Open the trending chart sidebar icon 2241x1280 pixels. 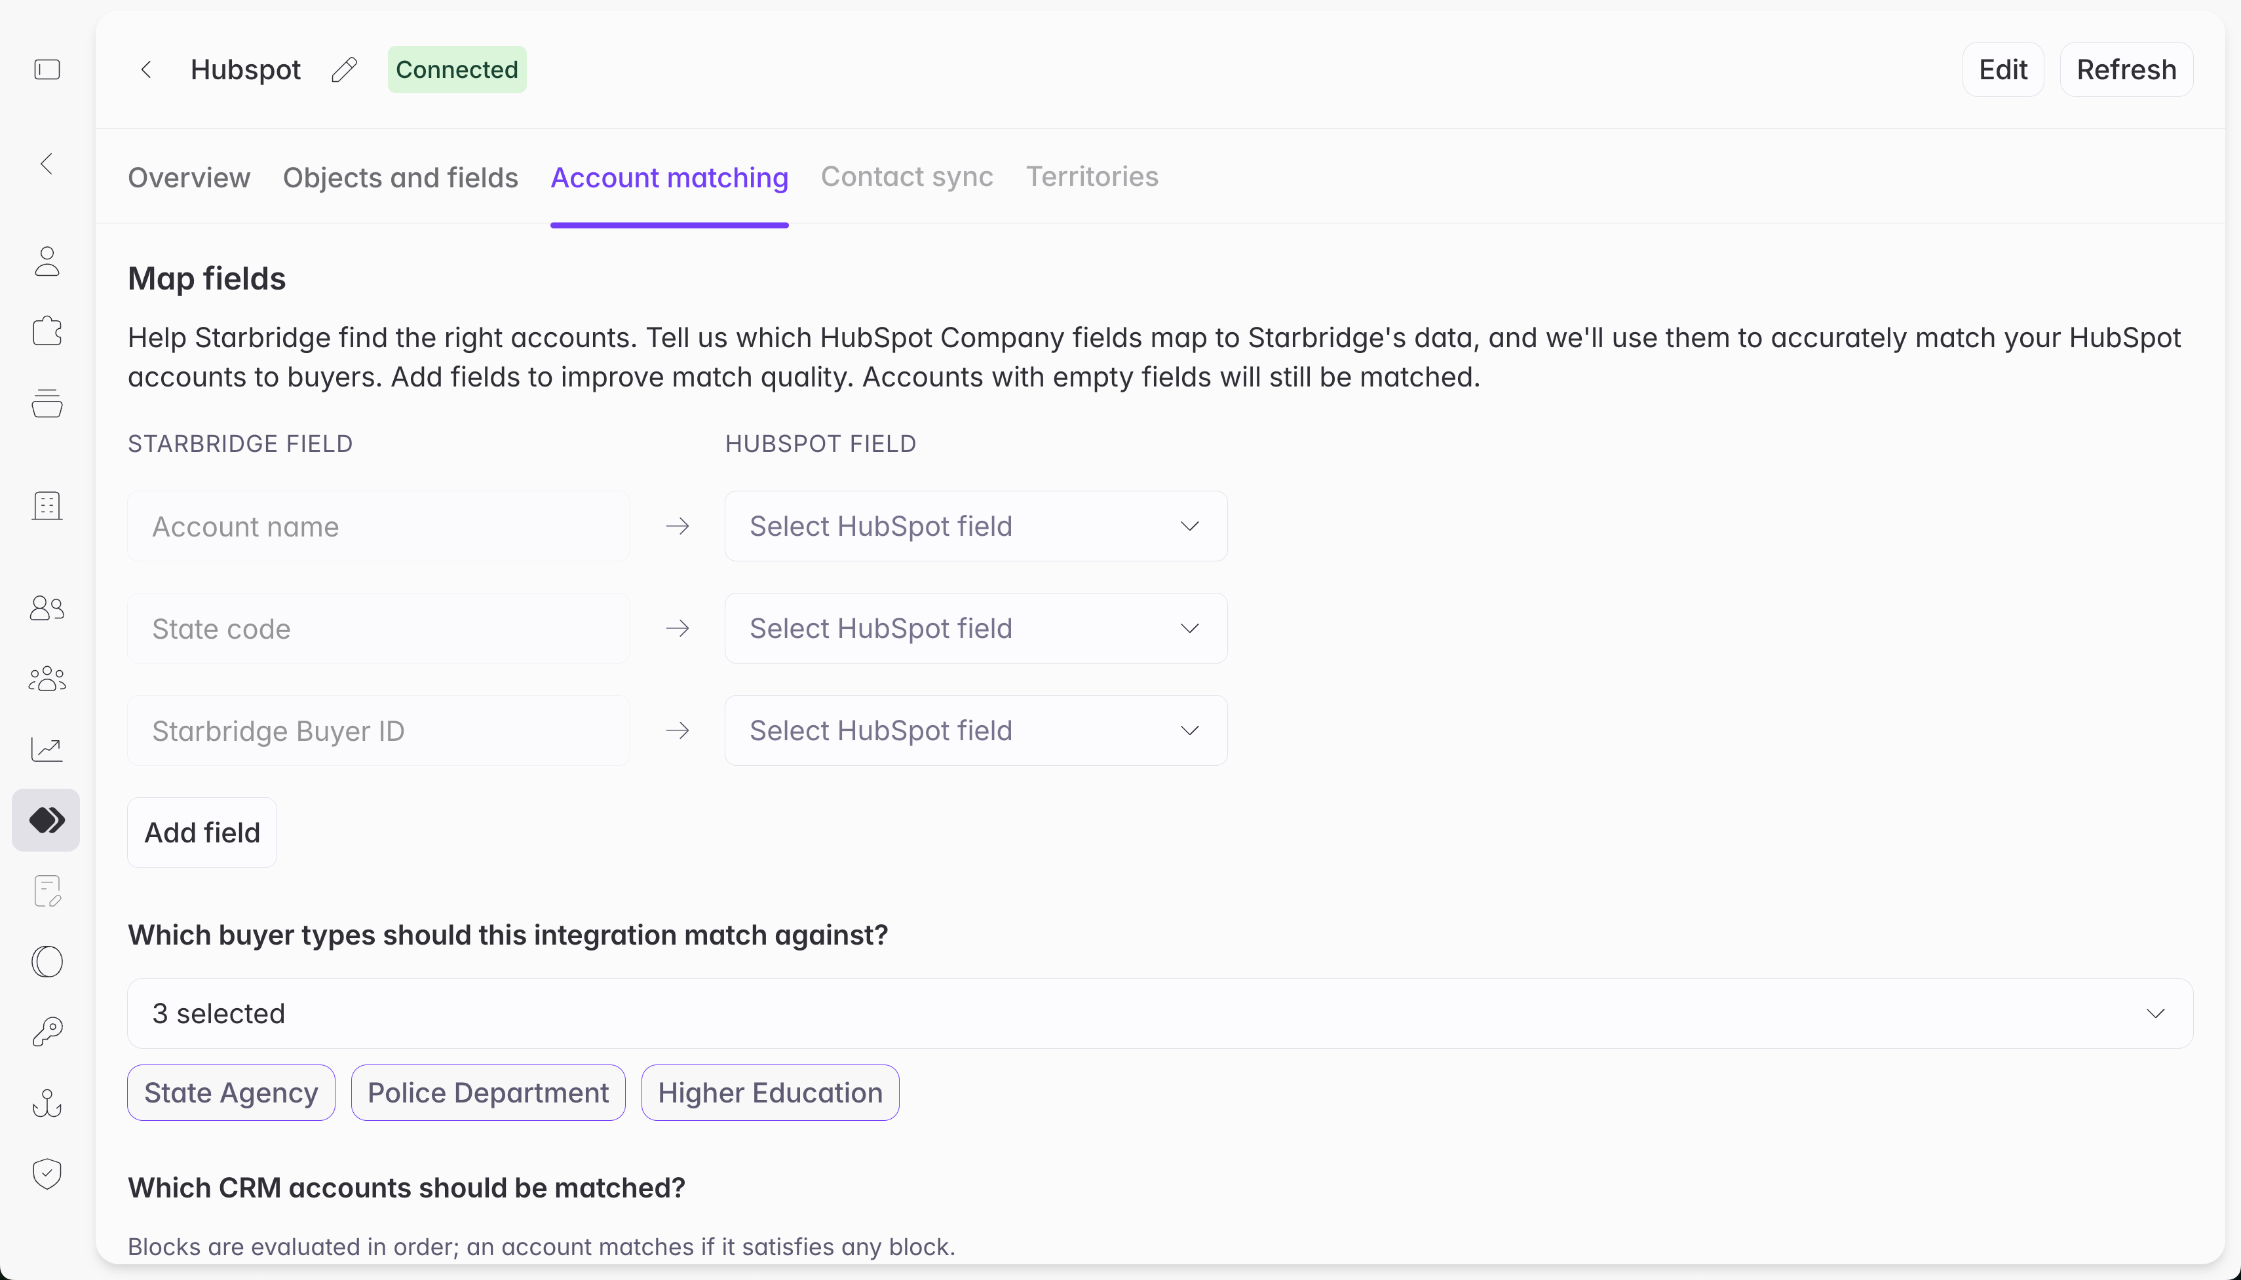[47, 749]
